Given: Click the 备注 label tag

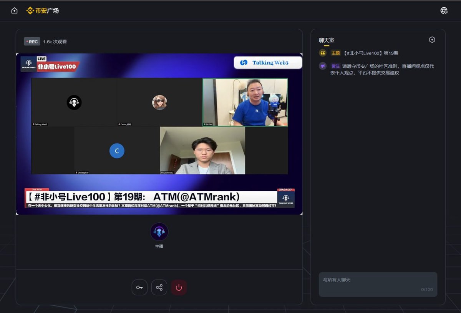Looking at the screenshot, I should click(336, 66).
